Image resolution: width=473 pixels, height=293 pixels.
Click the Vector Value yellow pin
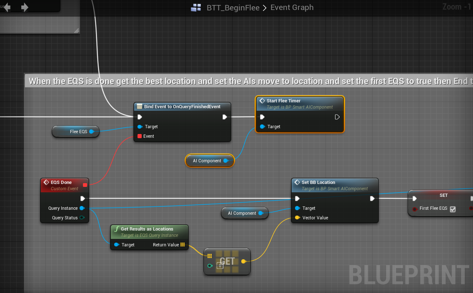[x=297, y=218]
